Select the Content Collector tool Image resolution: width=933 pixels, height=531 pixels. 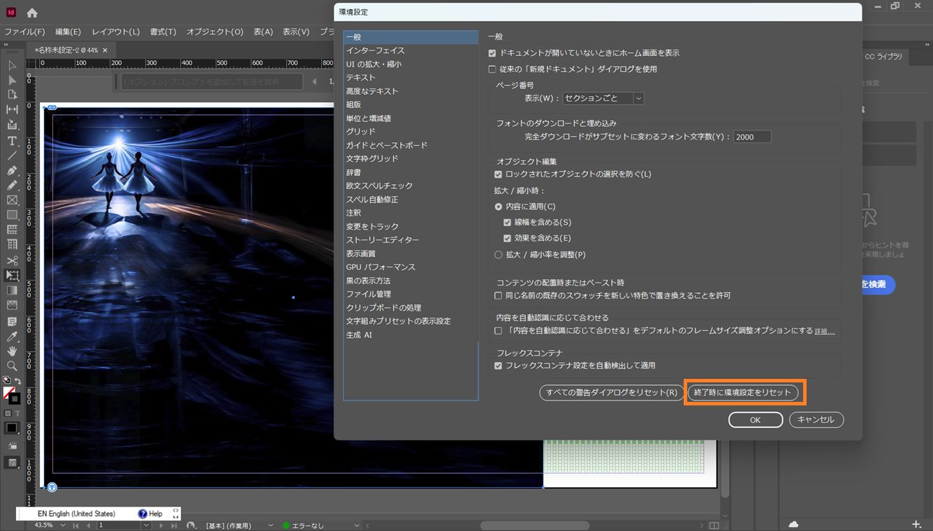tap(12, 125)
